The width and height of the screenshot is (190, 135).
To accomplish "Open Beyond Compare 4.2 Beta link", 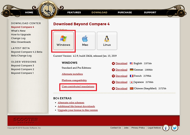I will coord(27,52).
